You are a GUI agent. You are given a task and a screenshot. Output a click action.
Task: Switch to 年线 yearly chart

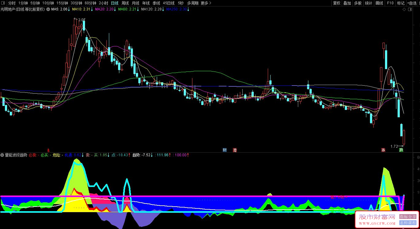point(146,3)
